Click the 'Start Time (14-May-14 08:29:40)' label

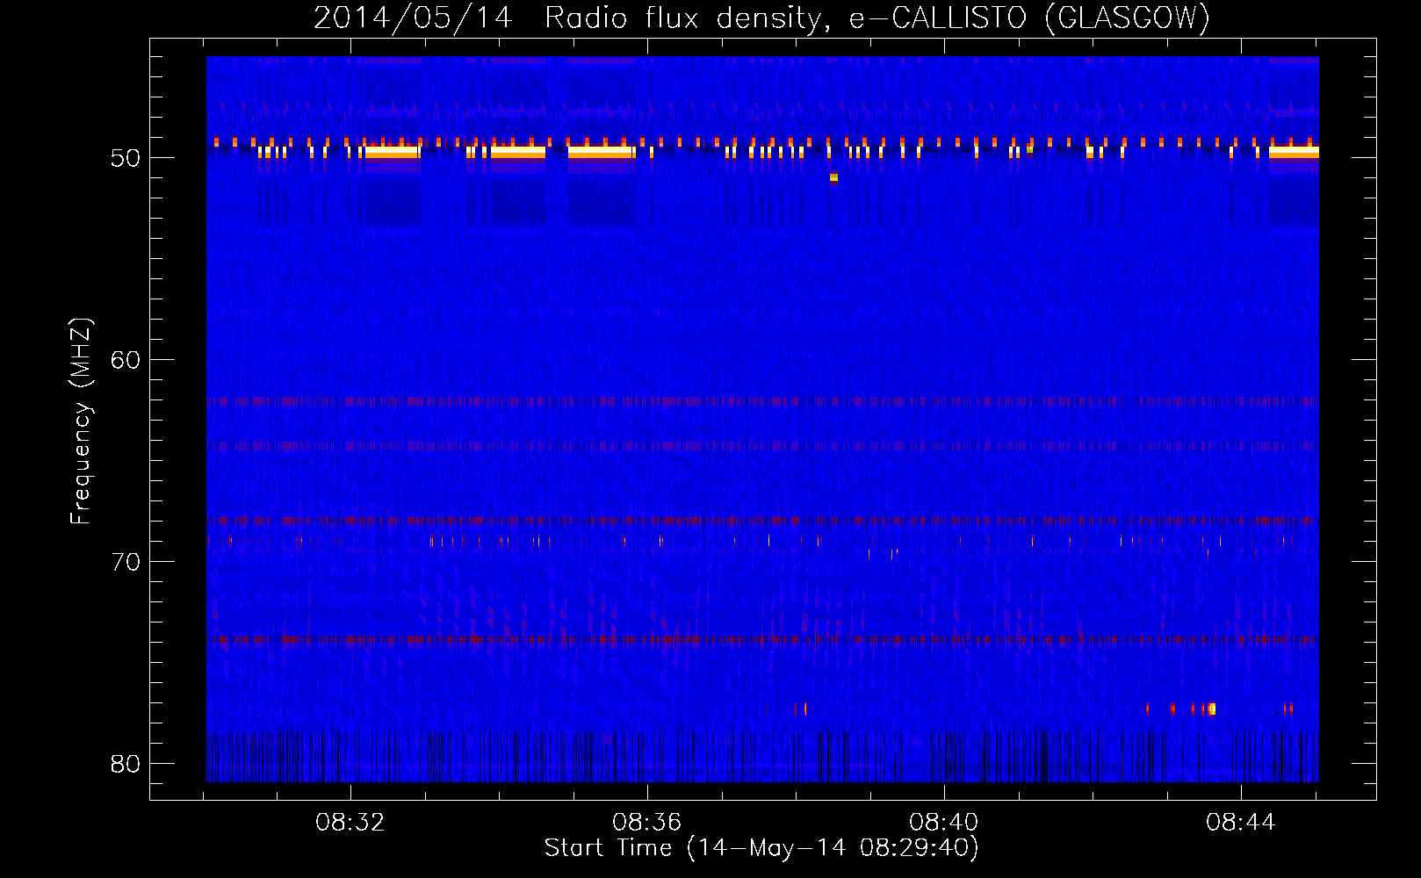click(x=761, y=848)
